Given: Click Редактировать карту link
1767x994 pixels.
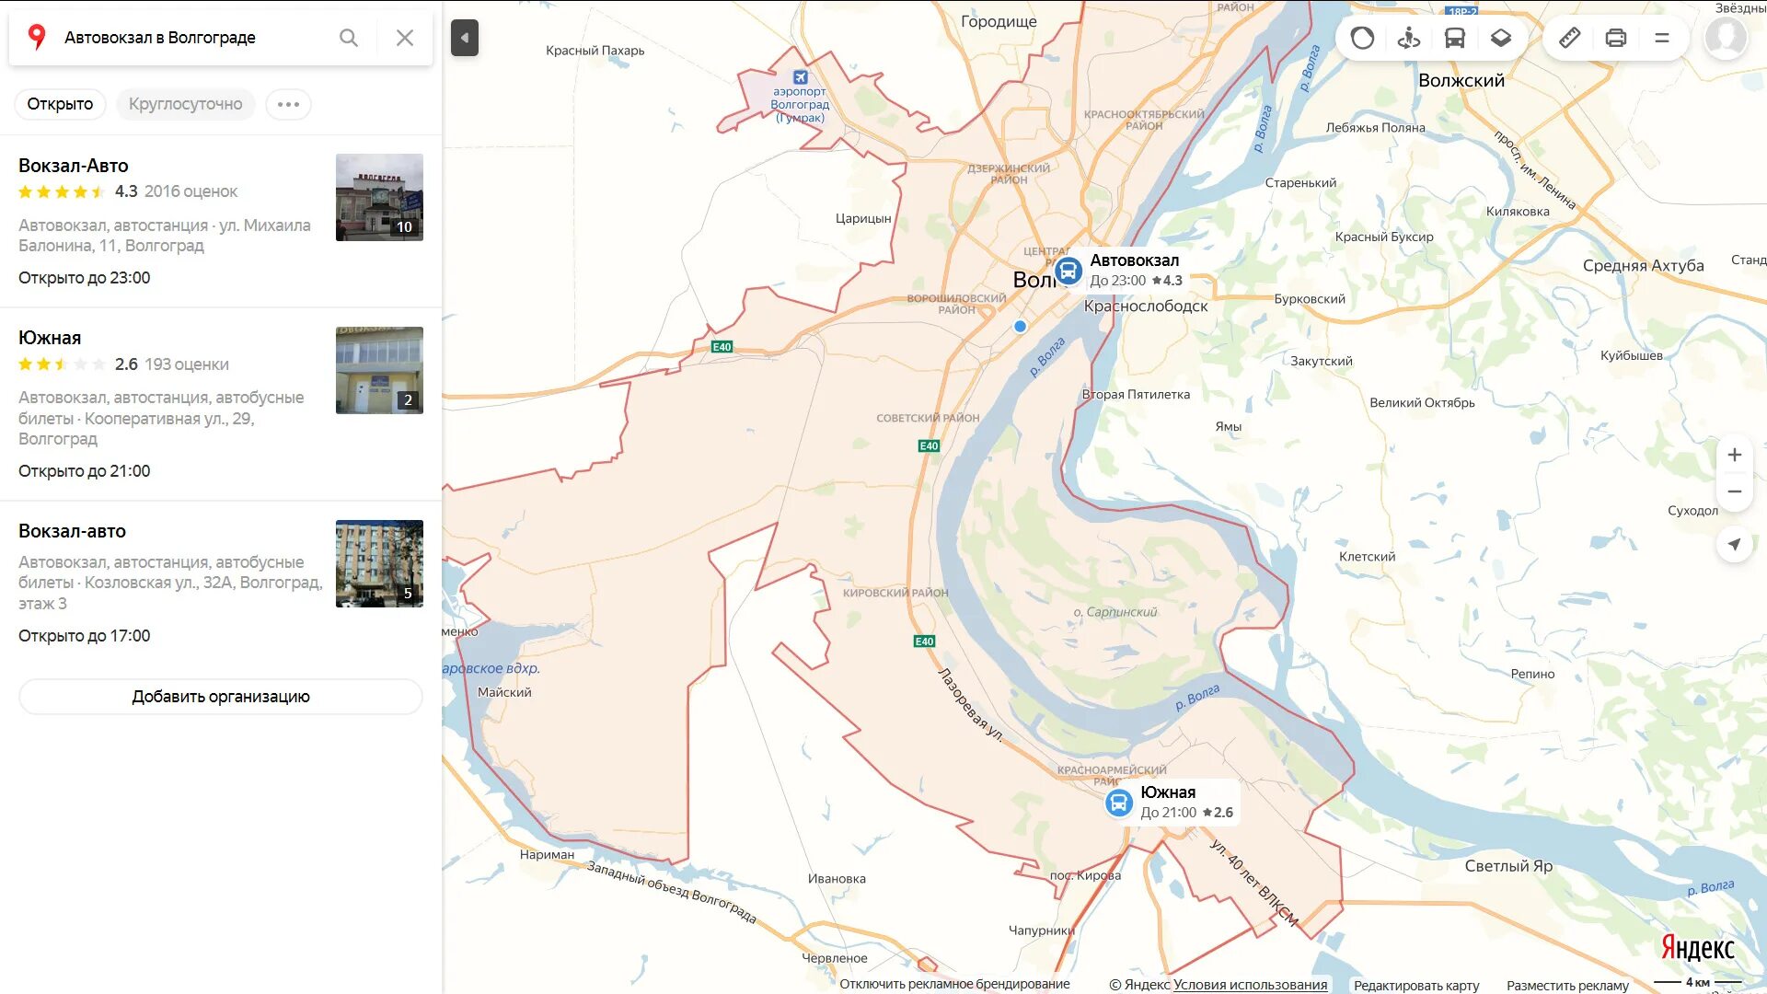Looking at the screenshot, I should pyautogui.click(x=1416, y=986).
